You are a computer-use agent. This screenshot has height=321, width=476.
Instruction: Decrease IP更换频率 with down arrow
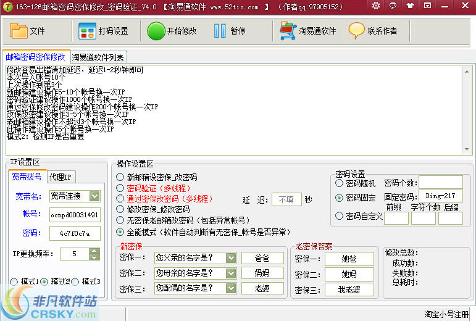pyautogui.click(x=94, y=257)
